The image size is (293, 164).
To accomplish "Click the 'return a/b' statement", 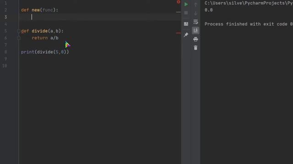I will [45, 38].
